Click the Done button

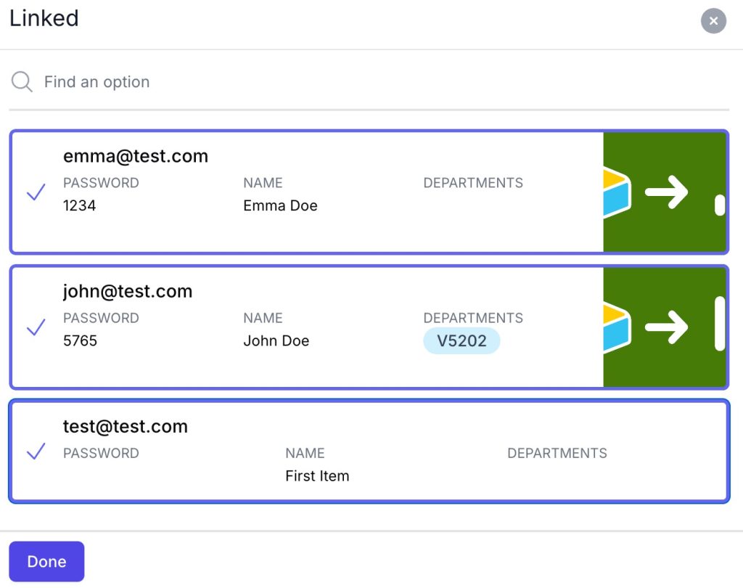pos(46,561)
